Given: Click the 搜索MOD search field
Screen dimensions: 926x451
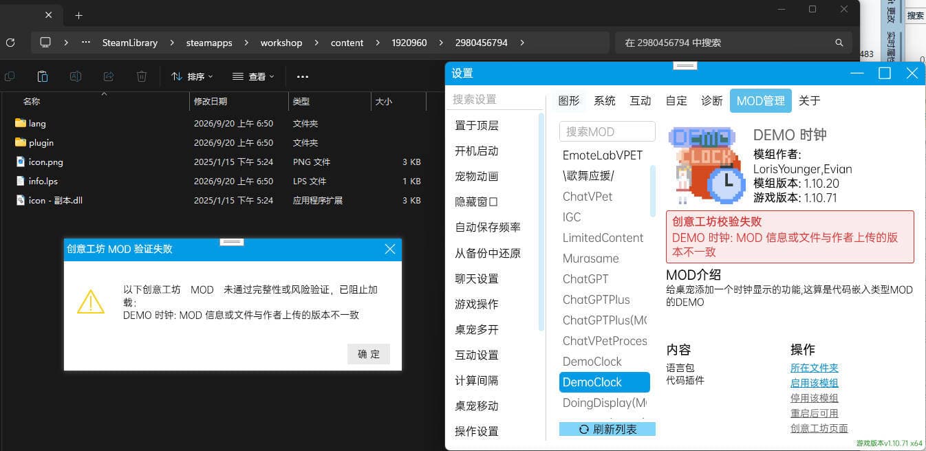Looking at the screenshot, I should click(607, 131).
